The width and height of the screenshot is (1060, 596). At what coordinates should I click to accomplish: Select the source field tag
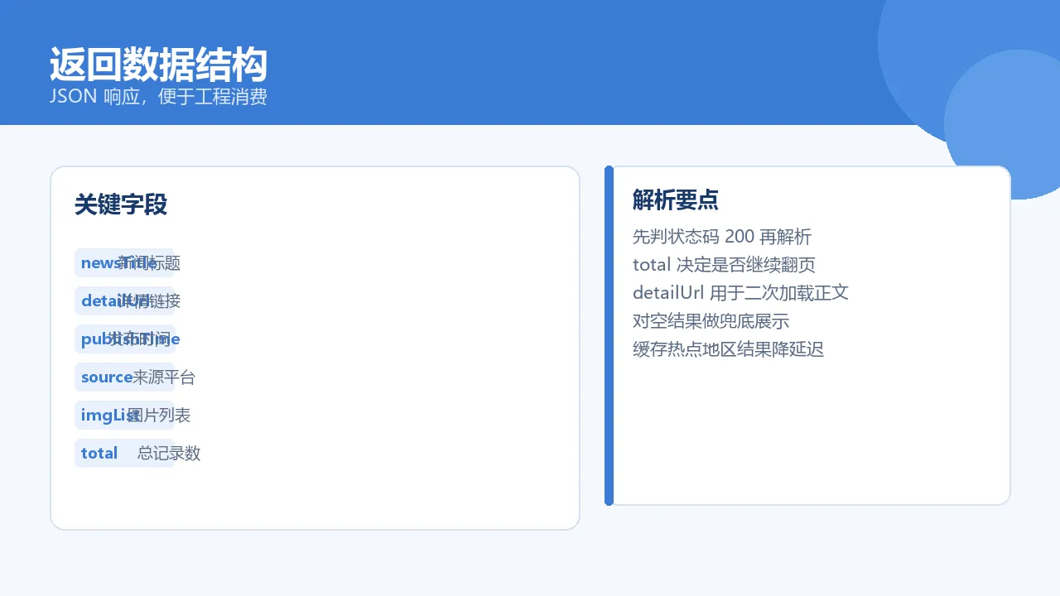[x=124, y=377]
